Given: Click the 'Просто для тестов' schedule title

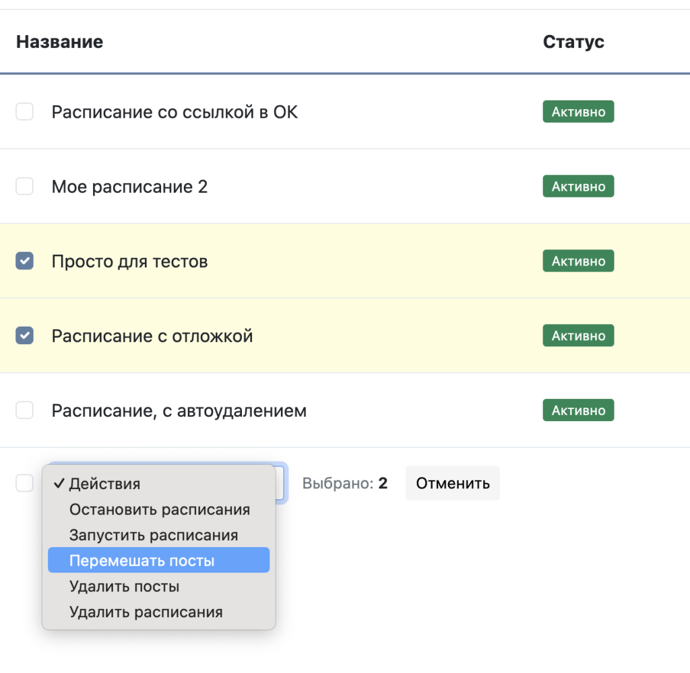Looking at the screenshot, I should point(129,261).
